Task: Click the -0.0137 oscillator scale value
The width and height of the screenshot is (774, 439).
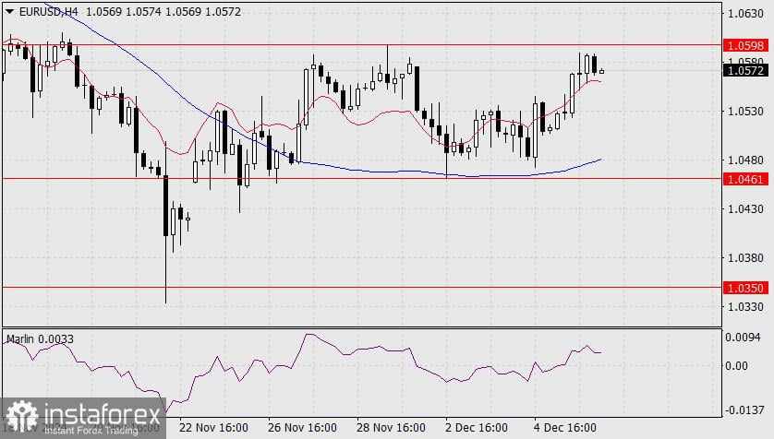Action: [x=745, y=409]
